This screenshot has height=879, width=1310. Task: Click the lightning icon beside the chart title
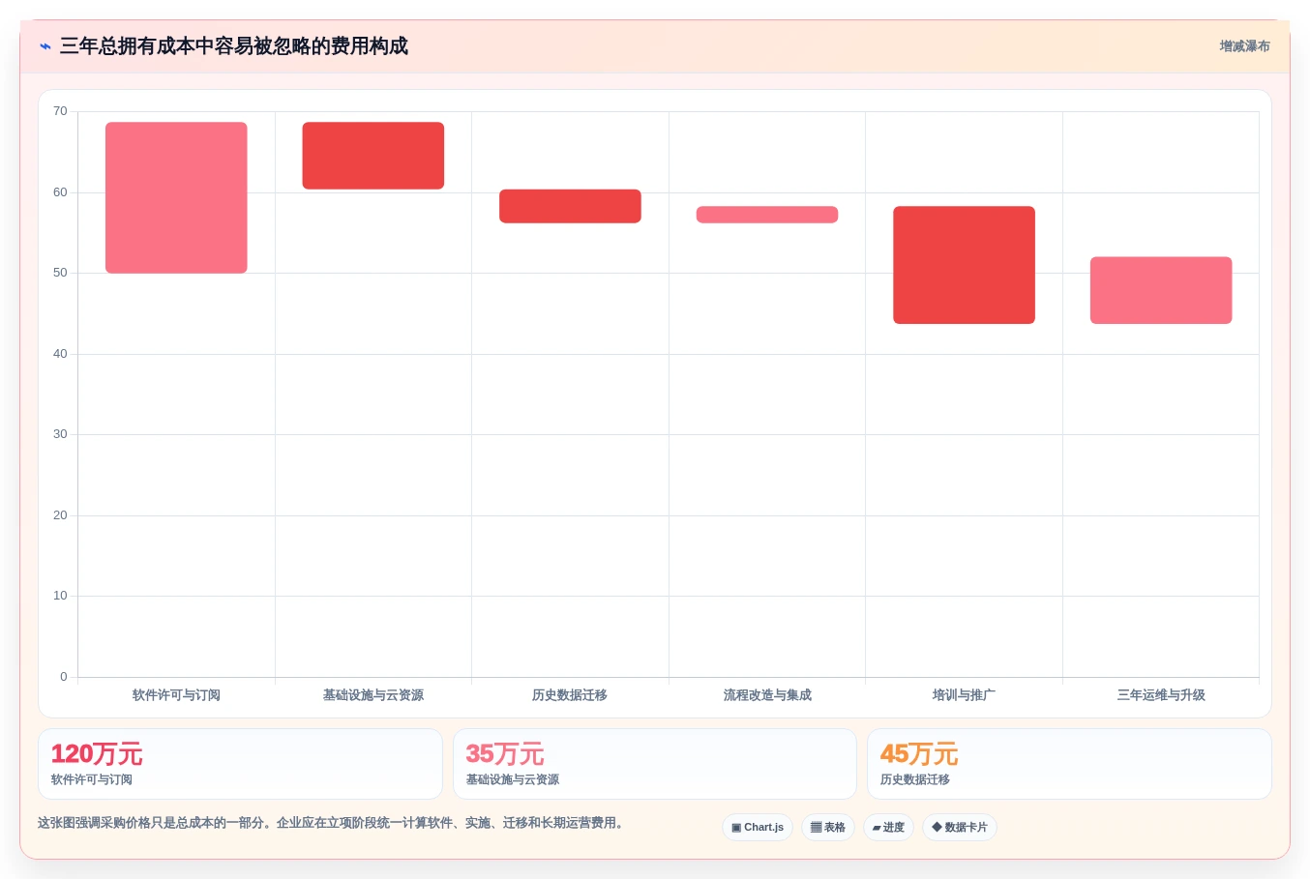45,46
